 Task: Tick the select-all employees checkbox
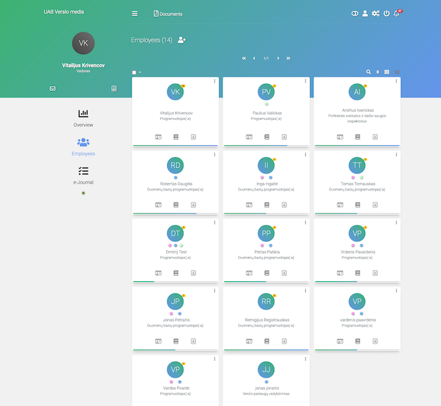[x=134, y=72]
